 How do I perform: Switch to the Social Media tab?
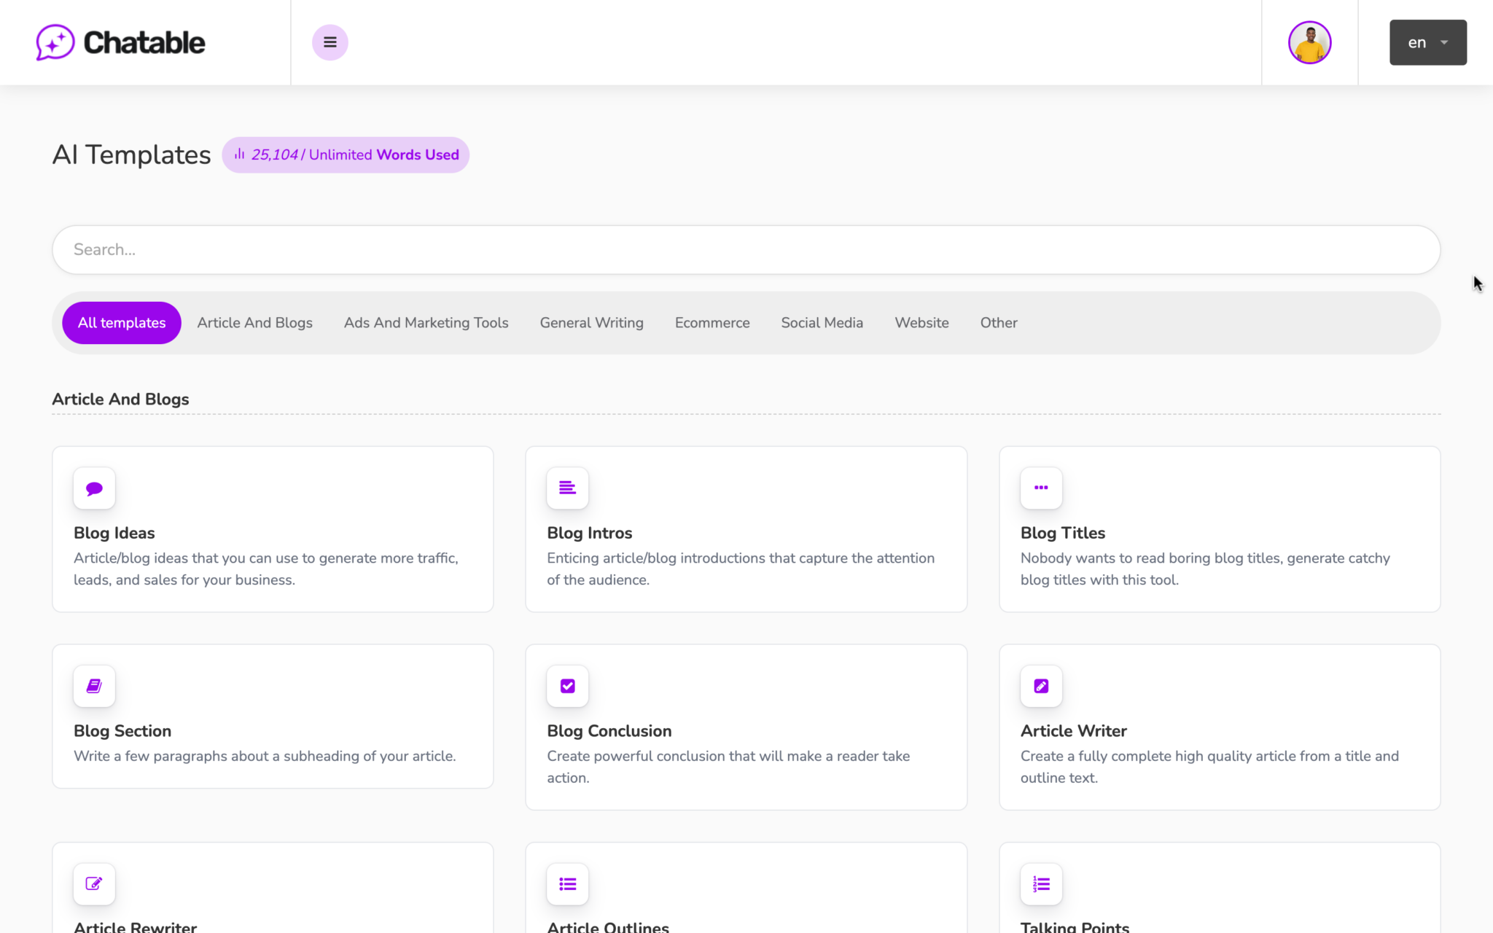coord(822,323)
